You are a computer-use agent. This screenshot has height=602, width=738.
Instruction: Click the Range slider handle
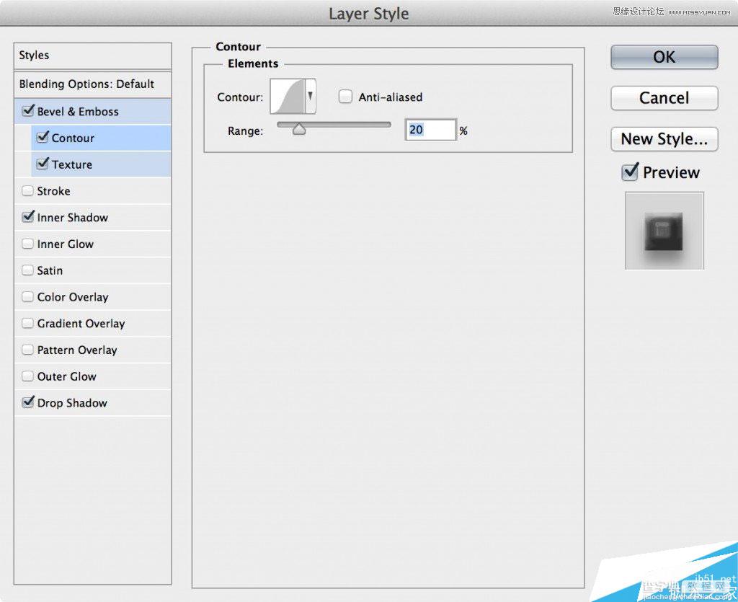click(299, 129)
